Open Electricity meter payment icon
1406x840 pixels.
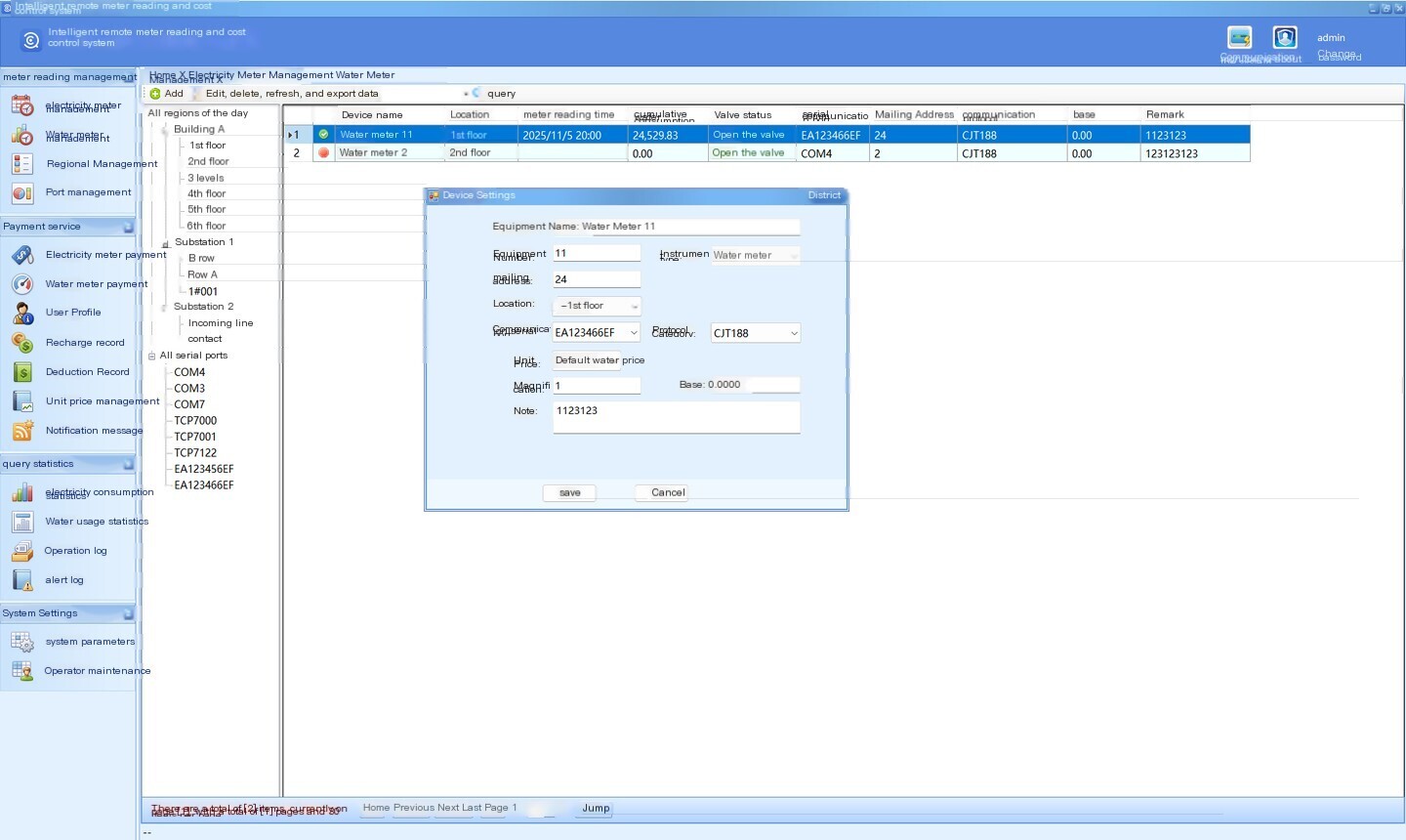coord(22,255)
